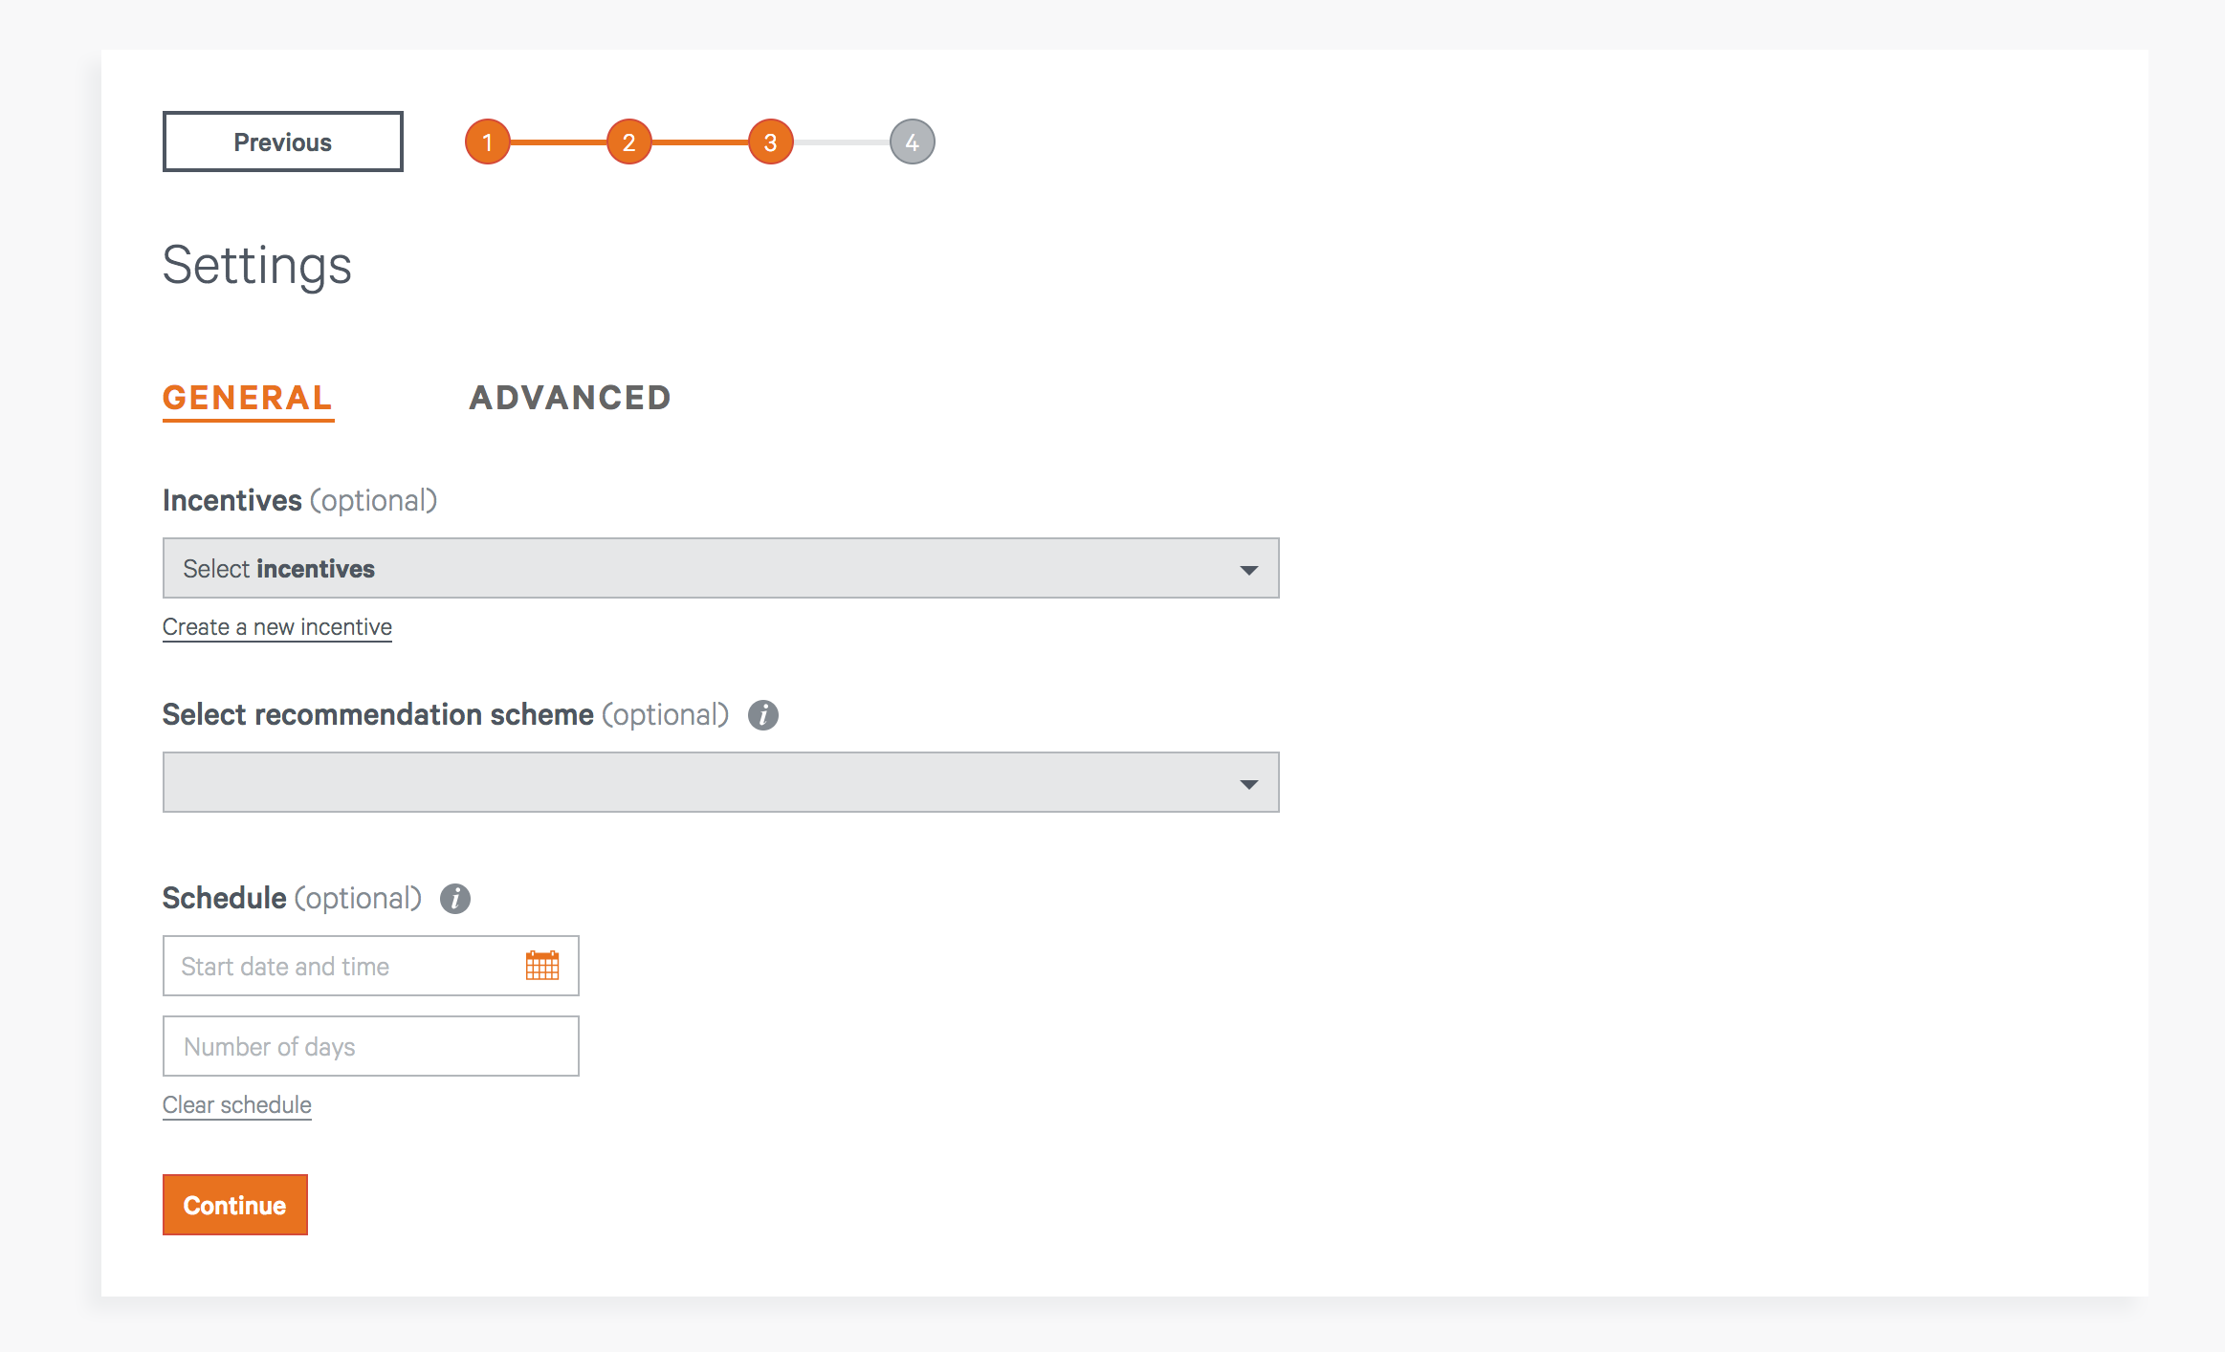Open the calendar date picker icon

tap(542, 966)
